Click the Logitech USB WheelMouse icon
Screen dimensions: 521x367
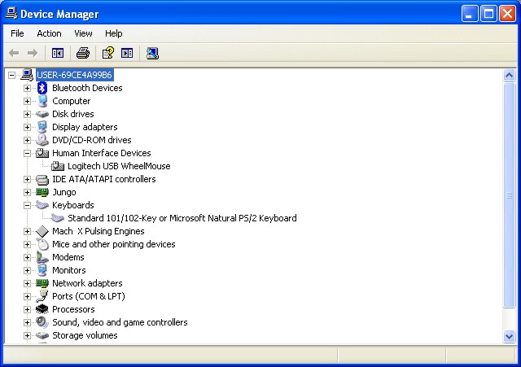(58, 166)
